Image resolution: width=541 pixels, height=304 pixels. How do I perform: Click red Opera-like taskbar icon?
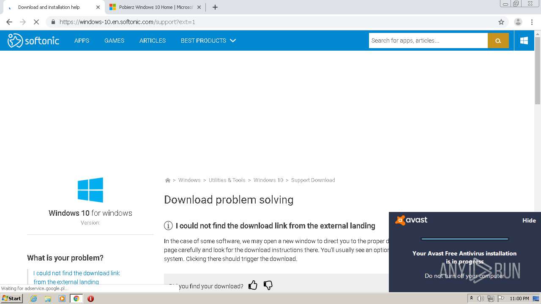90,299
